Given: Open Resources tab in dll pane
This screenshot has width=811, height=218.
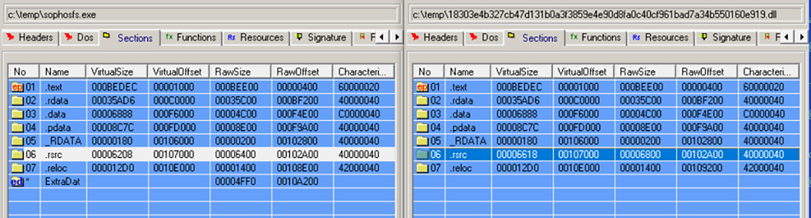Looking at the screenshot, I should click(x=661, y=37).
